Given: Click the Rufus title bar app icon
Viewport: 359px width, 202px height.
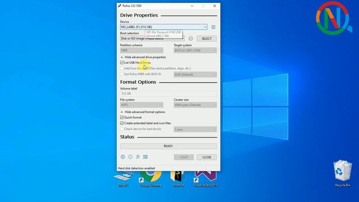Looking at the screenshot, I should (119, 6).
